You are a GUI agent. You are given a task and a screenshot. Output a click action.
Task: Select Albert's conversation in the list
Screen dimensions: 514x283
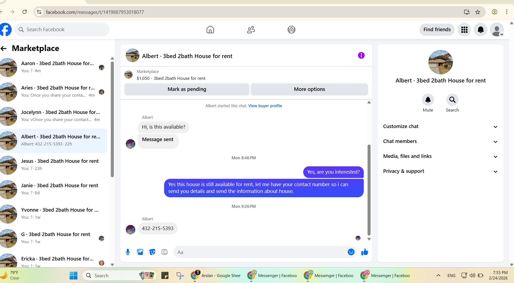click(54, 141)
